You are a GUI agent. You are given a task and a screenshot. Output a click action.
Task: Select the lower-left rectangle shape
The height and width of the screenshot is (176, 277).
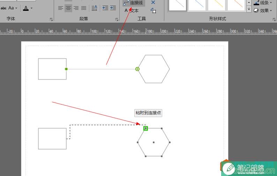[x=52, y=139]
